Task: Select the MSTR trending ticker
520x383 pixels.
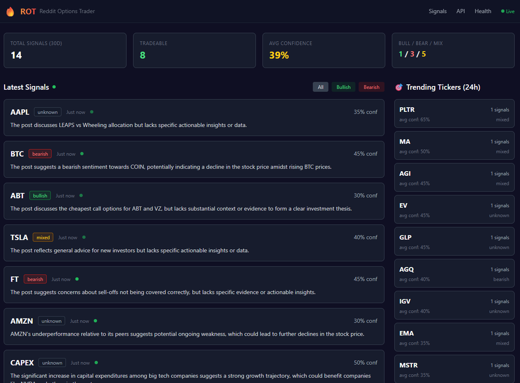Action: pyautogui.click(x=454, y=369)
